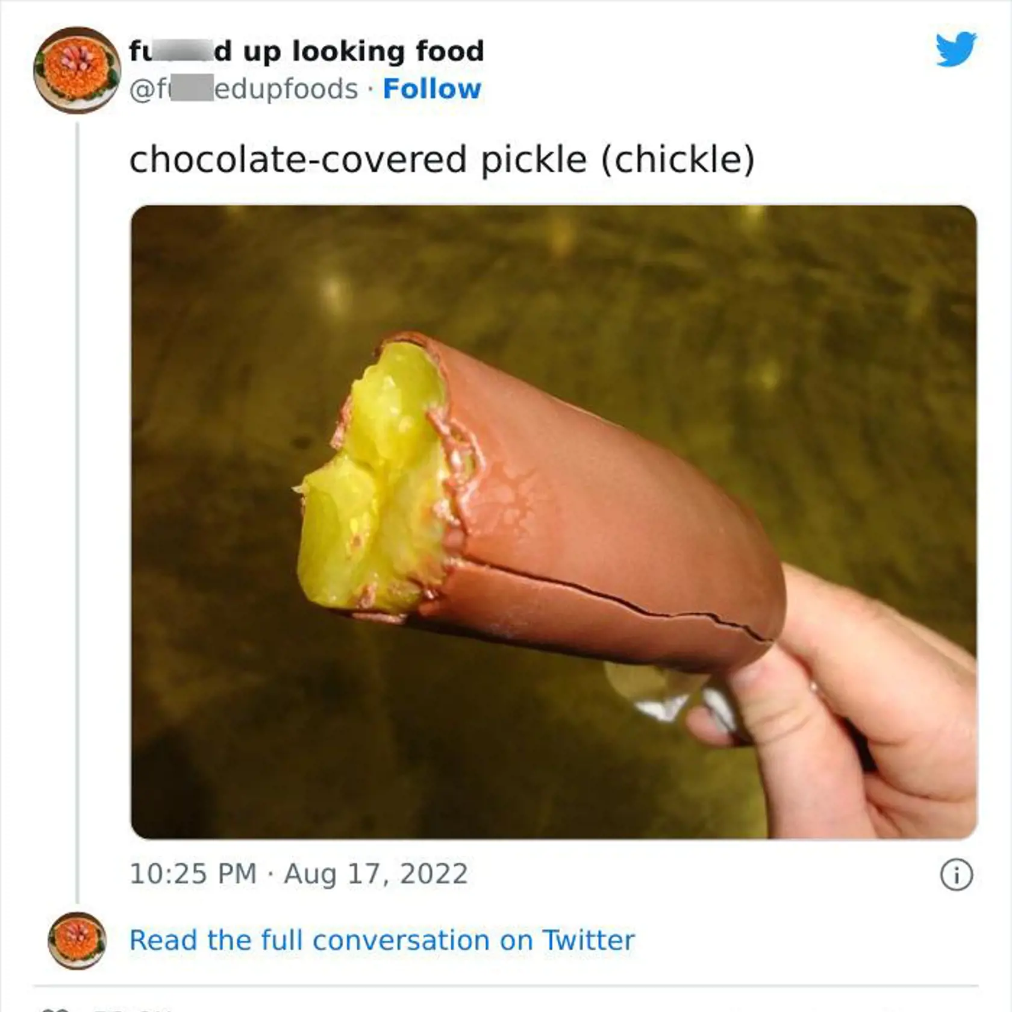Open the info icon beside the timestamp
Image resolution: width=1012 pixels, height=1012 pixels.
(957, 875)
